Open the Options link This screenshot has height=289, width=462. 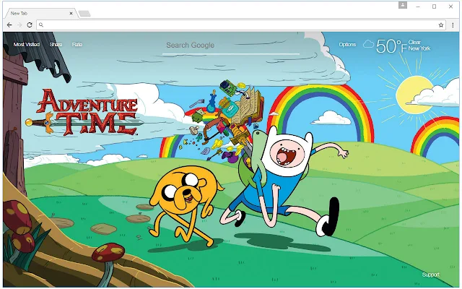tap(347, 45)
